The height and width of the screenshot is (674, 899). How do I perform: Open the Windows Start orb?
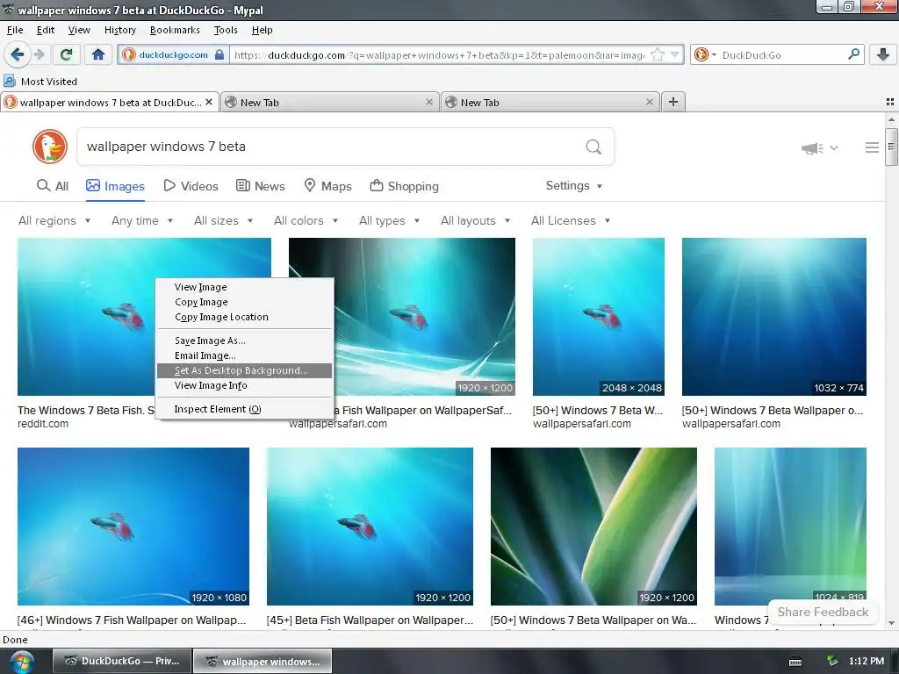tap(22, 662)
